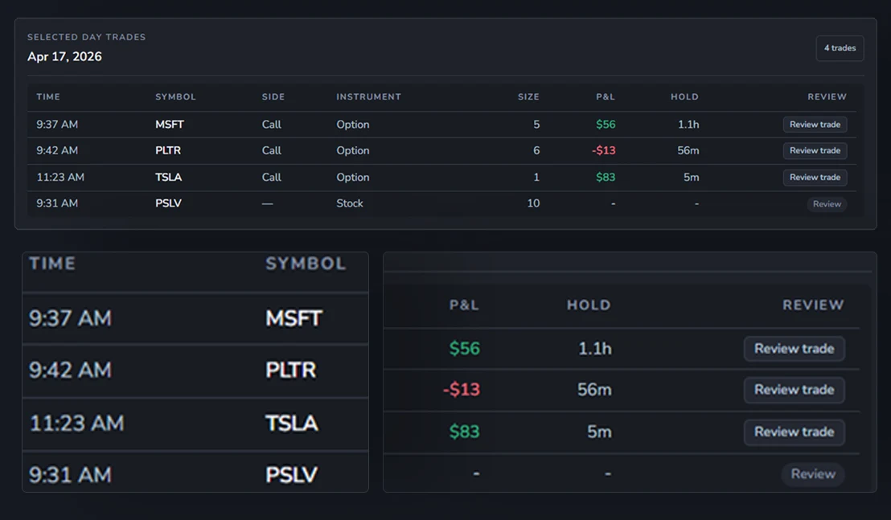Click the enlarged TSLA symbol in the zoomed panel
Screen dimensions: 891x520
[292, 424]
